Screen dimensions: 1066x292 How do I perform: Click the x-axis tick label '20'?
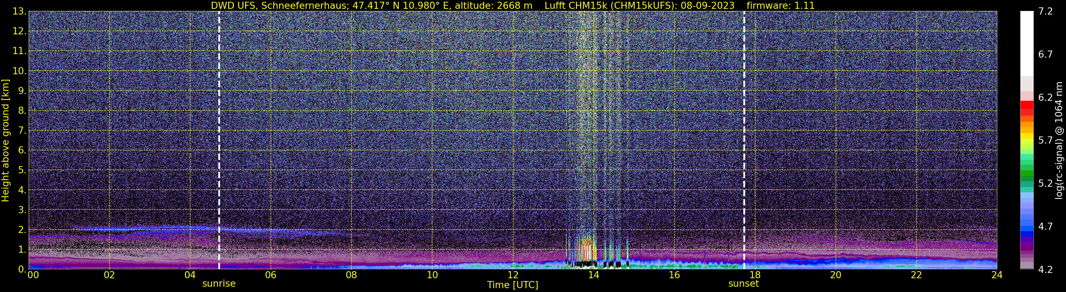(x=836, y=275)
